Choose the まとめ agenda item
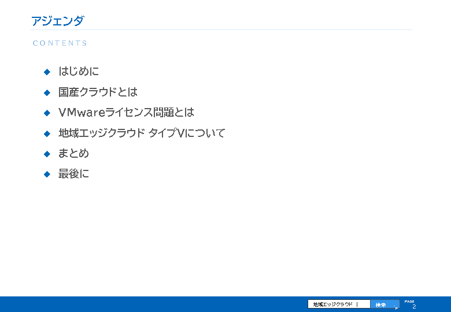Screen dimensions: 451x312 pos(73,154)
